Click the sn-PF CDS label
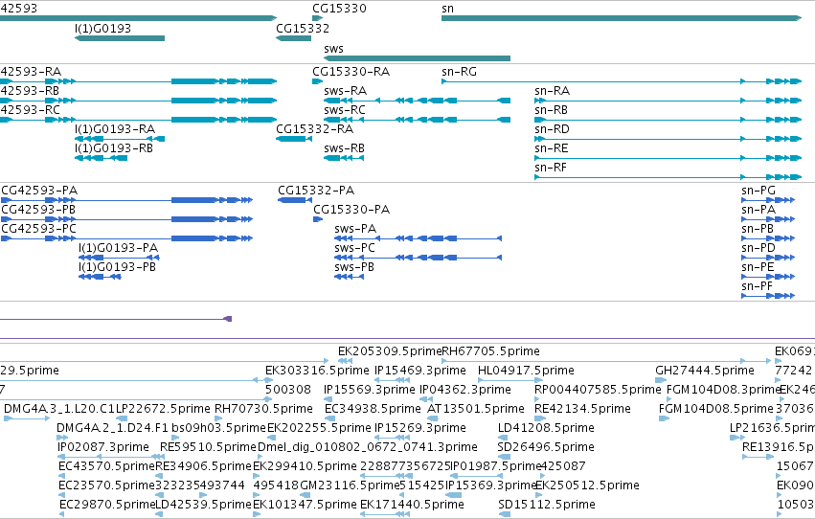 pyautogui.click(x=757, y=286)
